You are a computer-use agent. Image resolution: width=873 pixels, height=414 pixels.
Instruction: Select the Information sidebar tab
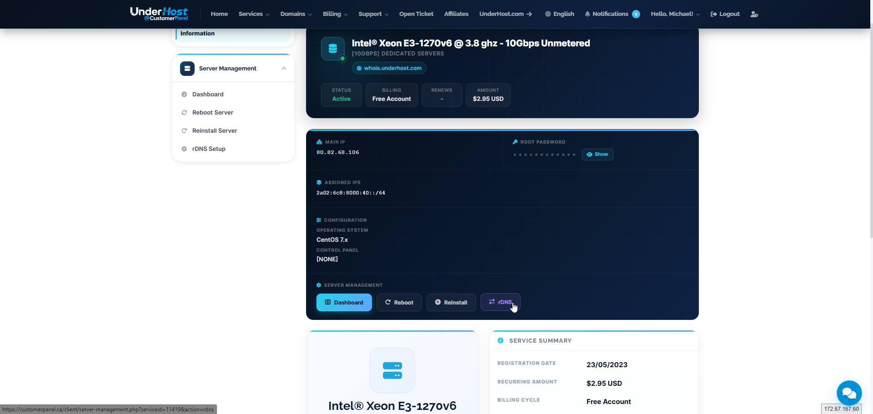(233, 35)
